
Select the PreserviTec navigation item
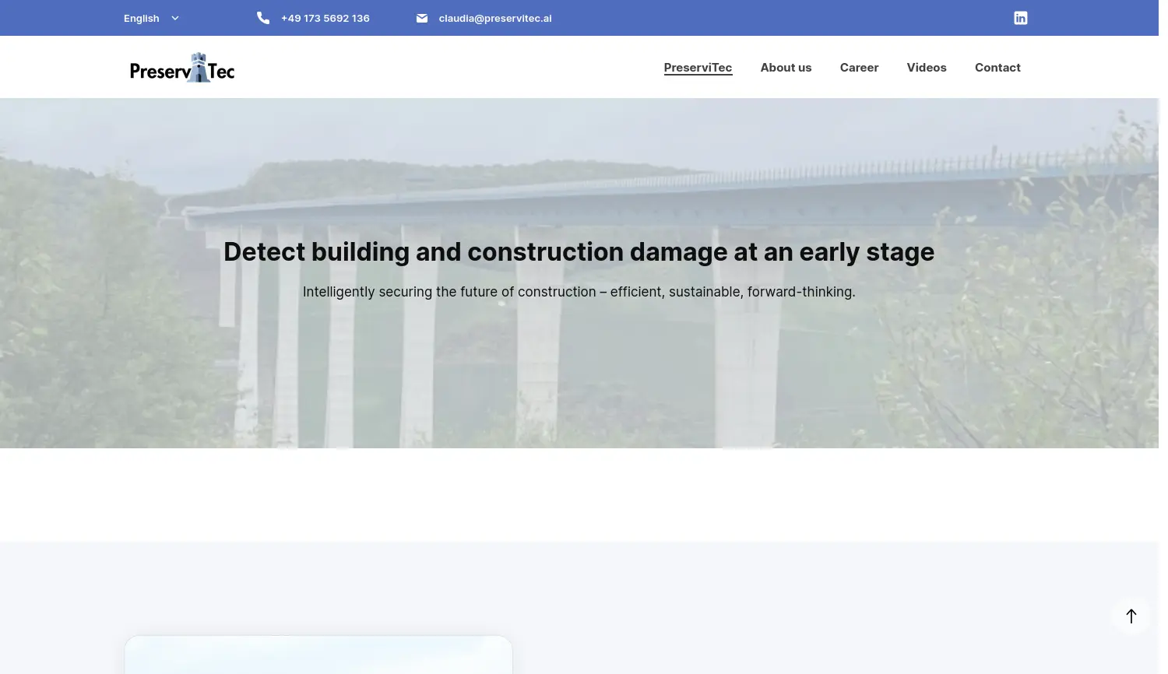pos(698,67)
